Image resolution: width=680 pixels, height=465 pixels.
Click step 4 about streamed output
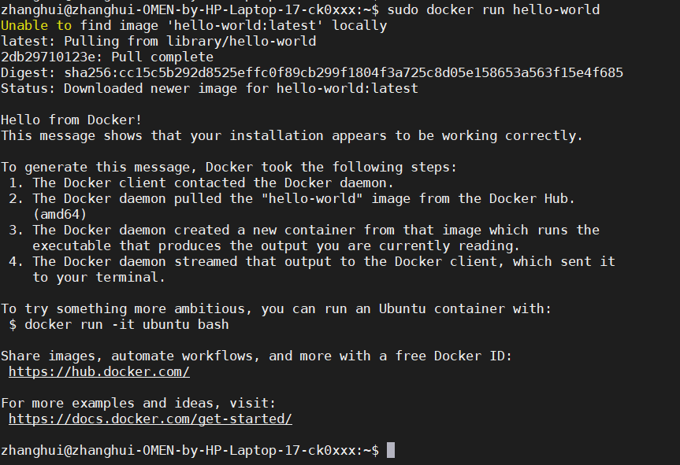[323, 261]
